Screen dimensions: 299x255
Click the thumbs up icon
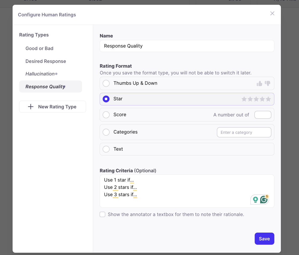(x=259, y=83)
